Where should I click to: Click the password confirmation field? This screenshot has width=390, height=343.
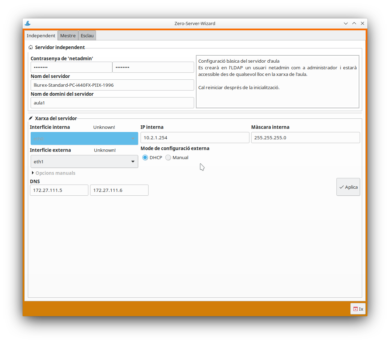tap(153, 67)
